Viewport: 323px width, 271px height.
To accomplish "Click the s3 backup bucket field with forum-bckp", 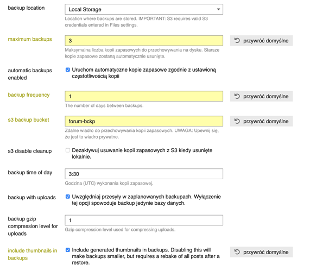I will [x=144, y=121].
